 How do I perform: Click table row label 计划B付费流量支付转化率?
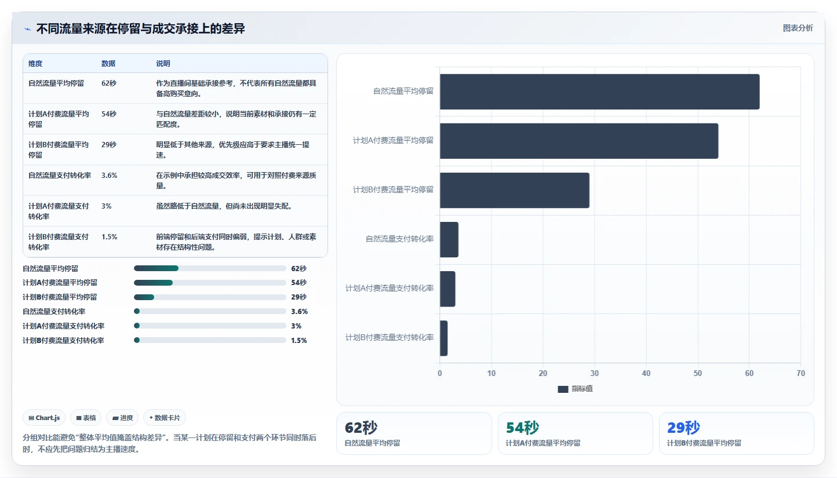tap(59, 242)
